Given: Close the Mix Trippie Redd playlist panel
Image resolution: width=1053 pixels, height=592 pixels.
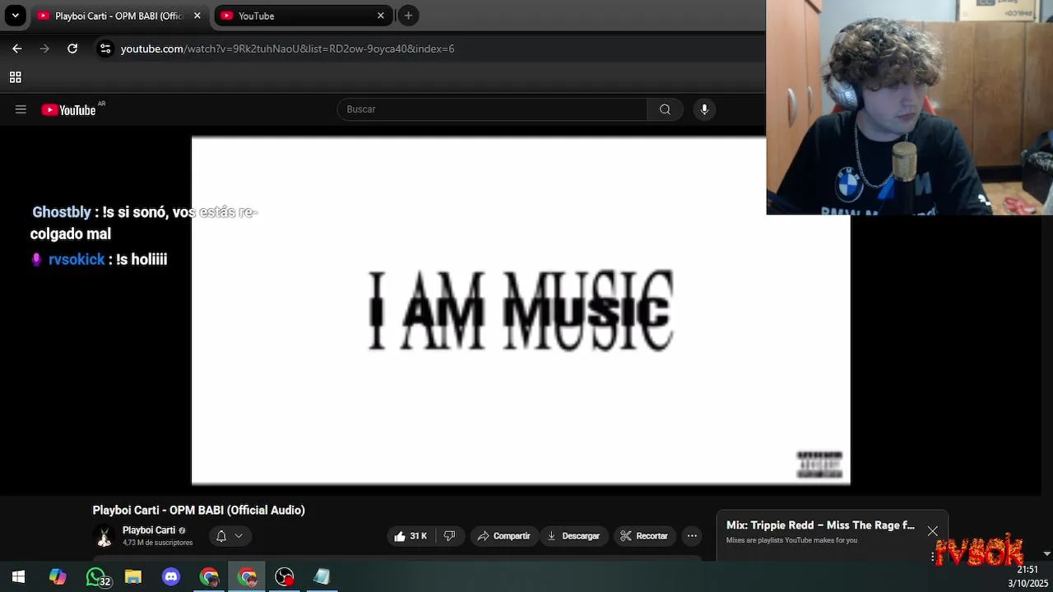Looking at the screenshot, I should (x=932, y=531).
